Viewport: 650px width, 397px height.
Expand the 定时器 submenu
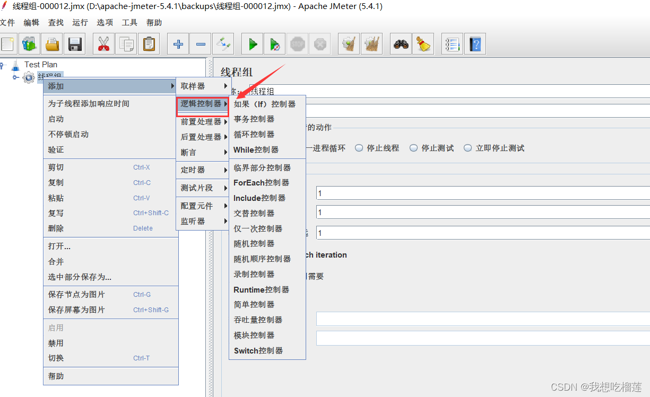point(202,170)
